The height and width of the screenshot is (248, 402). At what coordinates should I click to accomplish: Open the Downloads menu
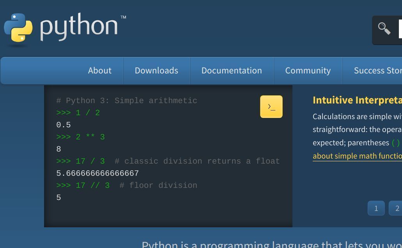click(156, 71)
